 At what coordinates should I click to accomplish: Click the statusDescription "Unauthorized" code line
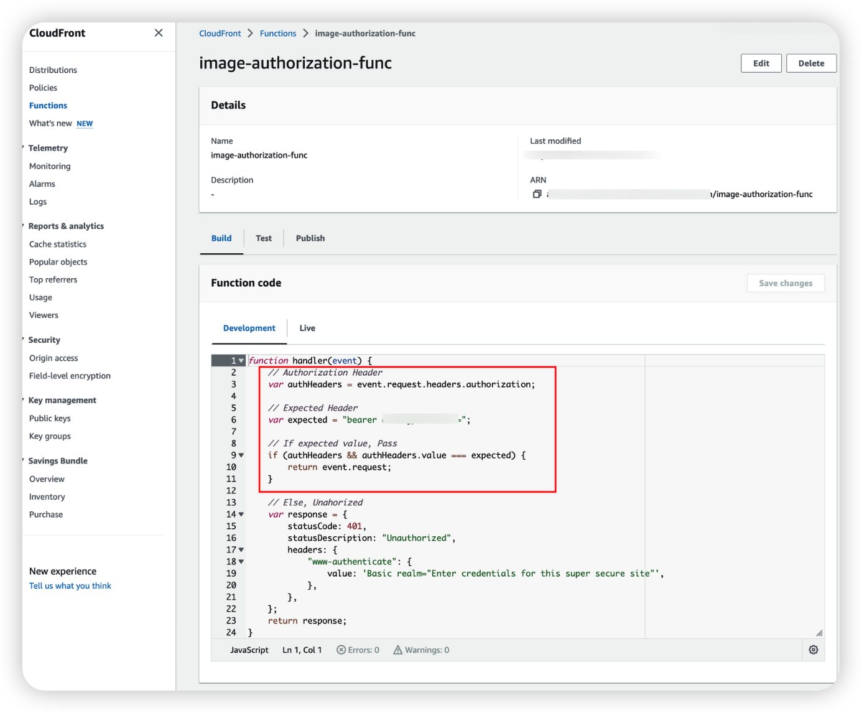(371, 538)
